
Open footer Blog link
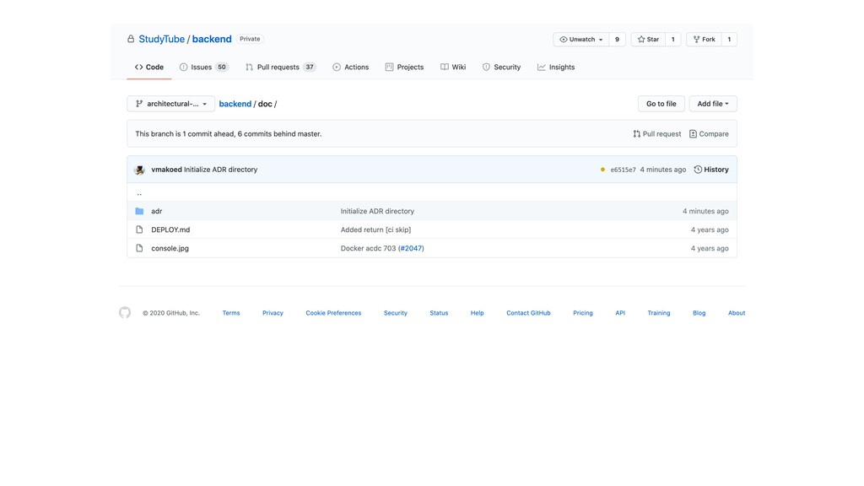click(699, 313)
